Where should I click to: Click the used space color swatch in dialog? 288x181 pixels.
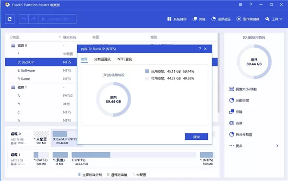point(147,71)
